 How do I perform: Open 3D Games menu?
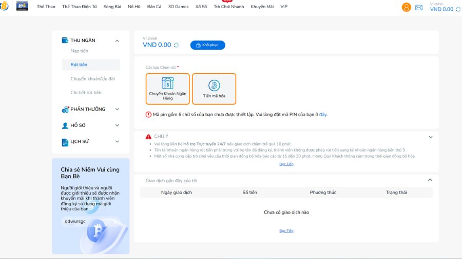(x=178, y=7)
